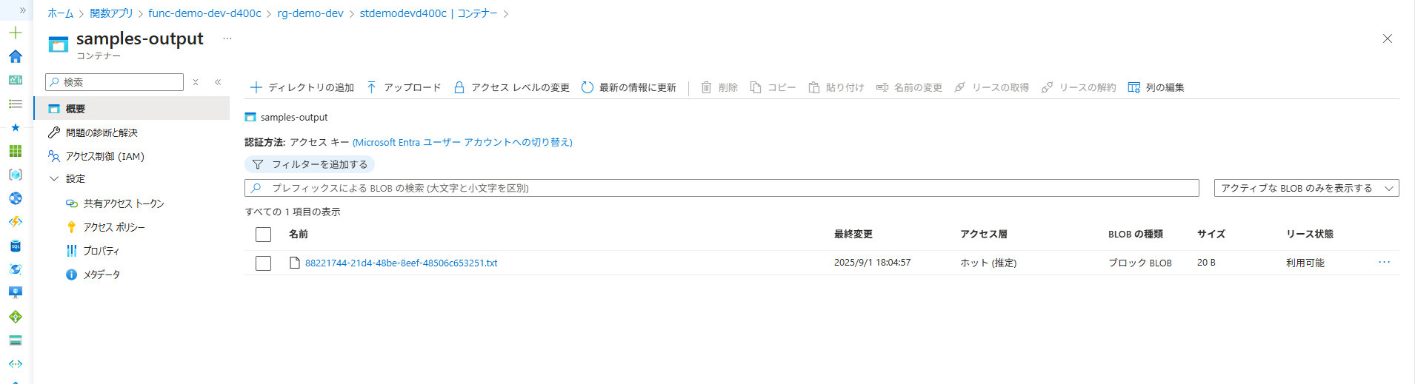Click コピー toolbar button
The image size is (1415, 384).
[773, 87]
